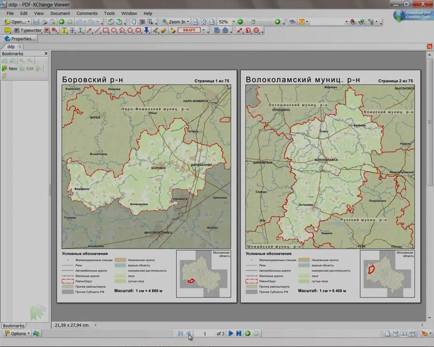Select the Callout tool

coord(54,30)
